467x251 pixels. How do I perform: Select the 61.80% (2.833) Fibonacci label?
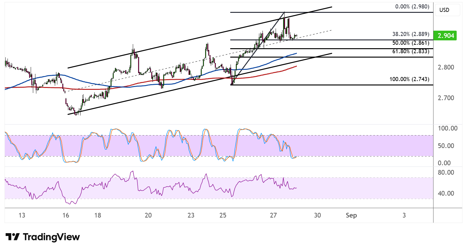(x=411, y=51)
